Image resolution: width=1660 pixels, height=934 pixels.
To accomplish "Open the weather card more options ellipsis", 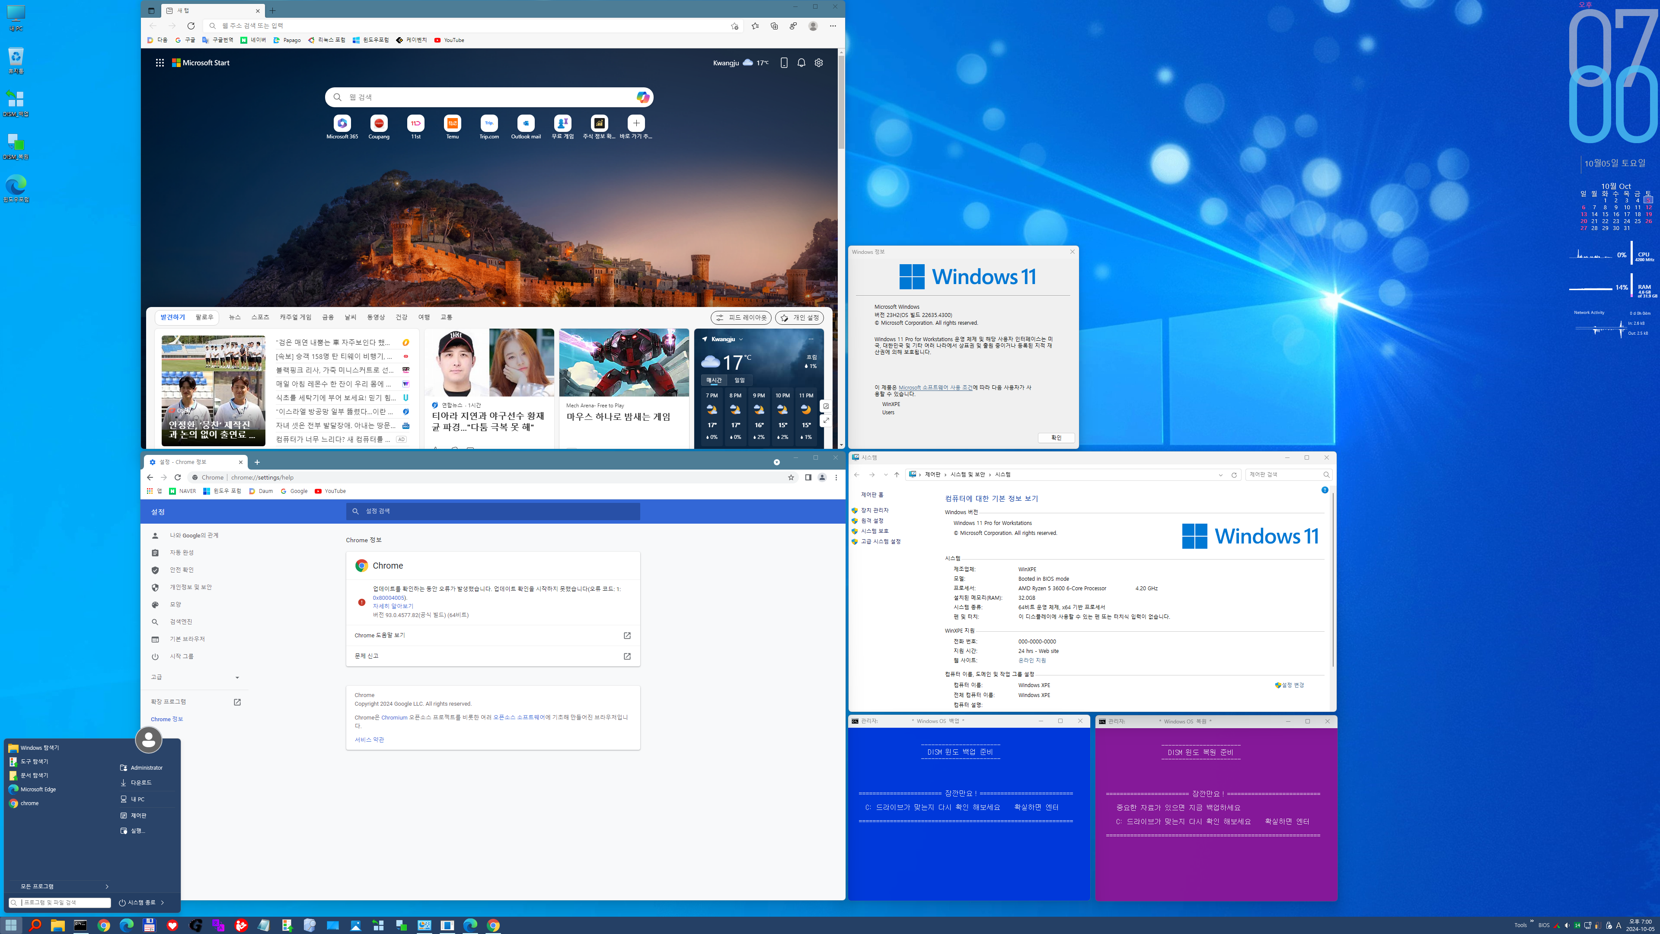I will [811, 339].
